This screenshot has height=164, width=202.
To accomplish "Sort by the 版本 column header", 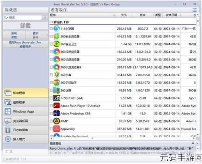I will click(x=143, y=15).
